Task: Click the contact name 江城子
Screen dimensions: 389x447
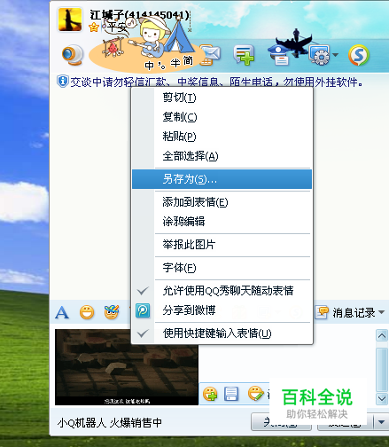Action: point(106,15)
